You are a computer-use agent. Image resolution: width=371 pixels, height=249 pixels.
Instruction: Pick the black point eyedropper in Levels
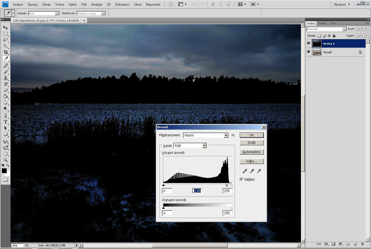[245, 171]
